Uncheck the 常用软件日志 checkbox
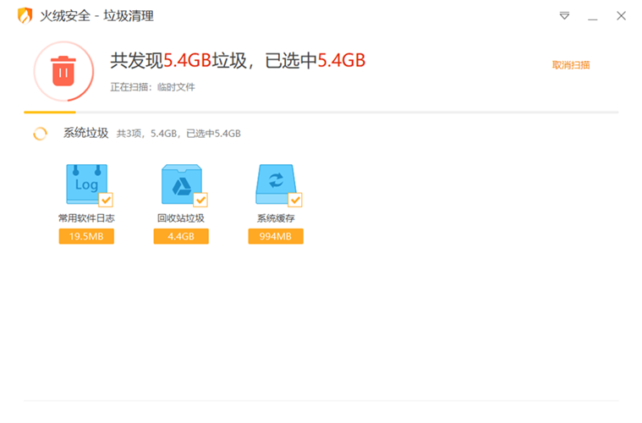The image size is (642, 423). click(x=106, y=200)
